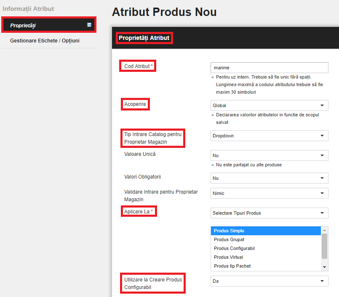
Task: Open the Acoperire dropdown showing Global
Action: click(270, 105)
